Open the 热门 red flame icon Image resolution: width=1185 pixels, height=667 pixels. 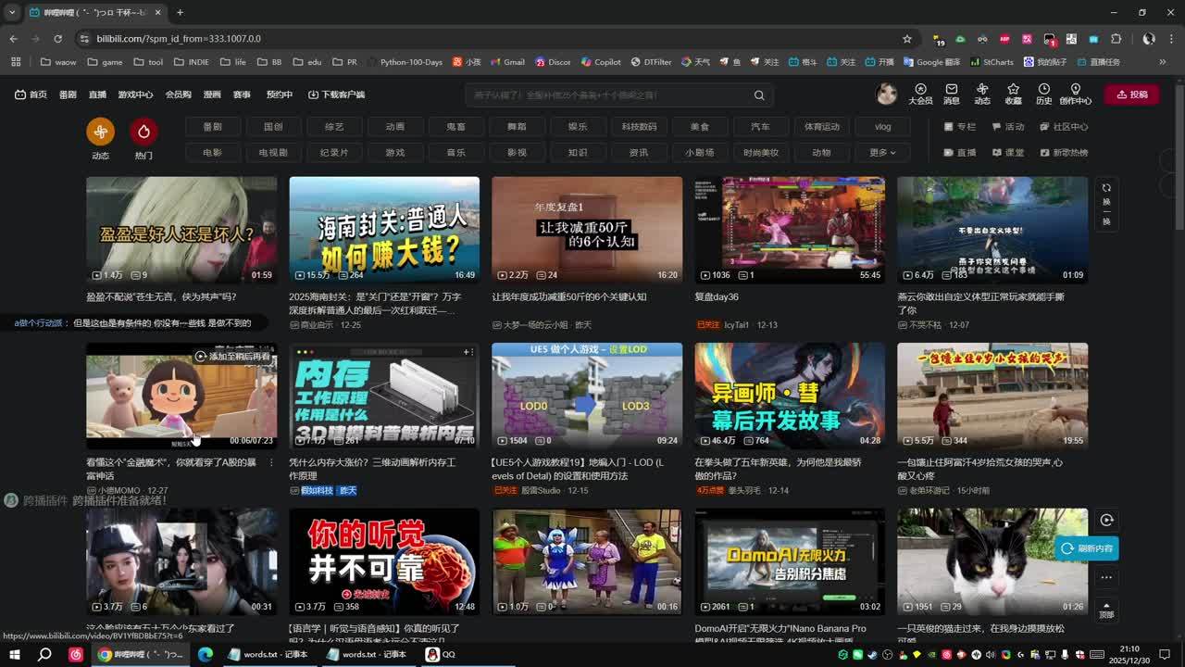point(143,132)
